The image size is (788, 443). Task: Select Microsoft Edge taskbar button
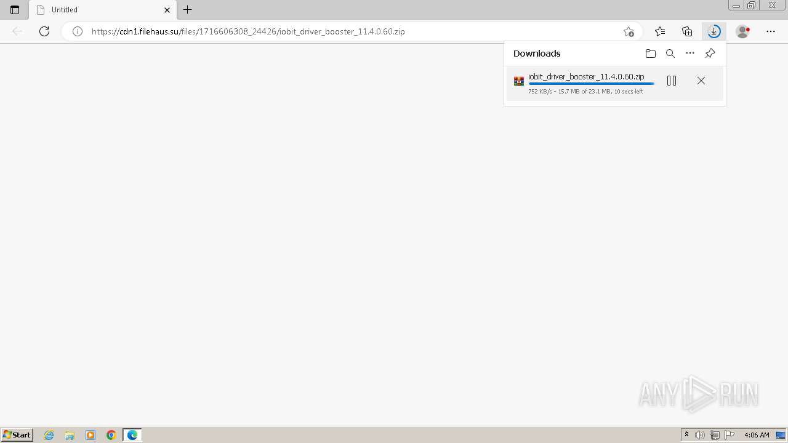[x=132, y=435]
